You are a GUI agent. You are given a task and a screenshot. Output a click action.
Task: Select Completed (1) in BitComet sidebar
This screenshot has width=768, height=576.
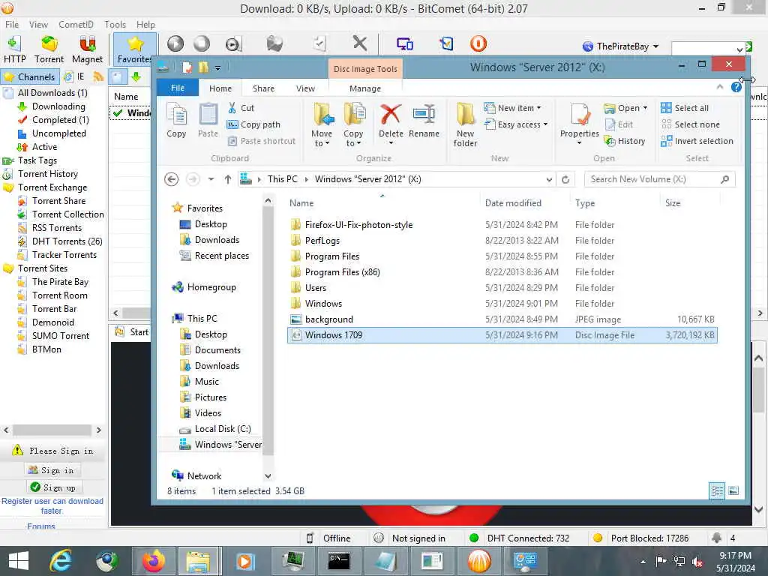(x=60, y=120)
